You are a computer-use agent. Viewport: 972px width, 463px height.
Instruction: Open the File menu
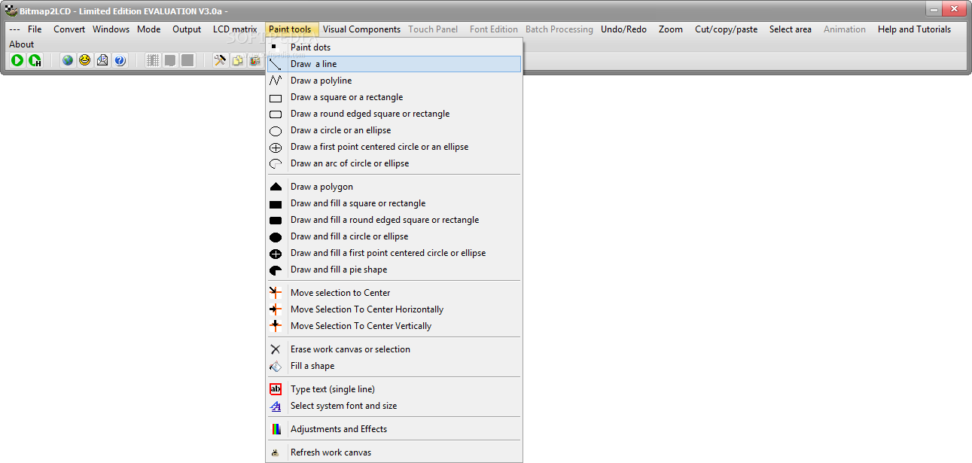pyautogui.click(x=35, y=29)
